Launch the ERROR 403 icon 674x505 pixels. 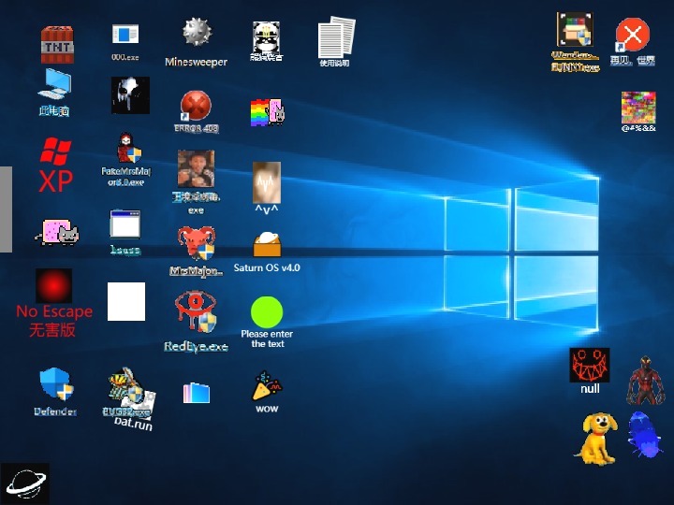(196, 105)
